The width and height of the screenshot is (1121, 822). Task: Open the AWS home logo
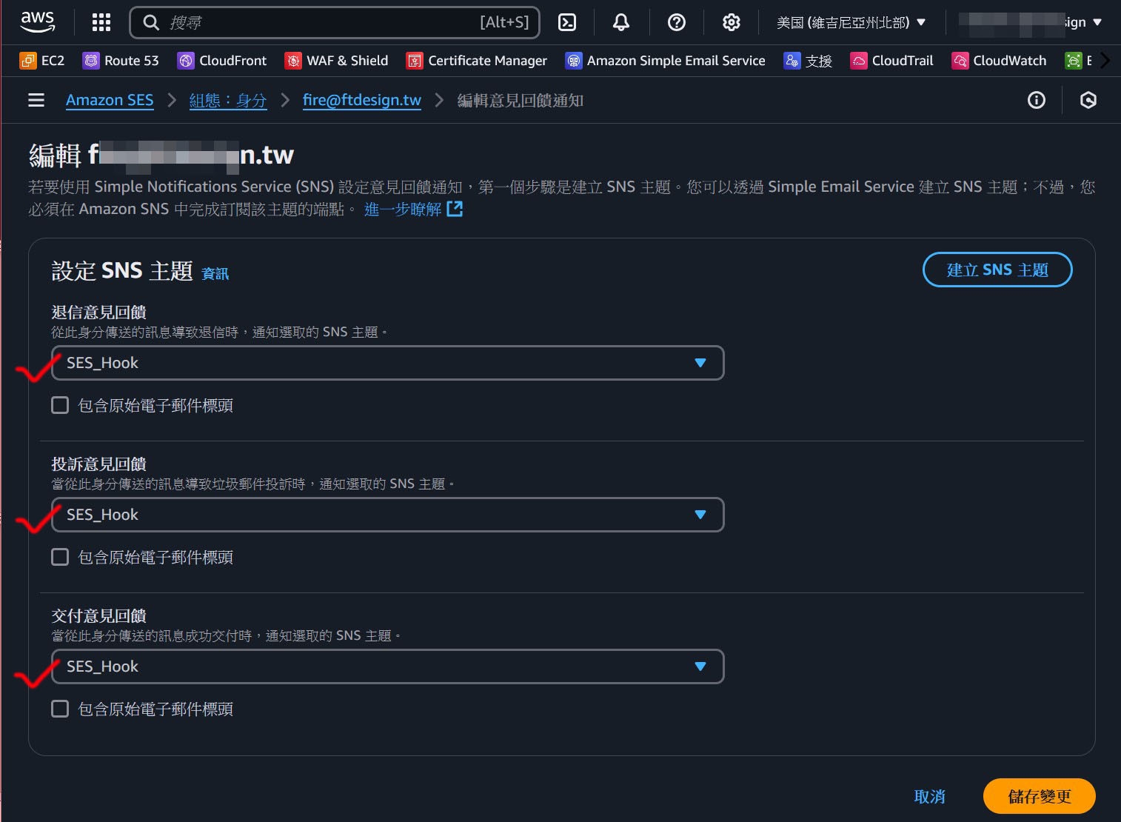(38, 22)
